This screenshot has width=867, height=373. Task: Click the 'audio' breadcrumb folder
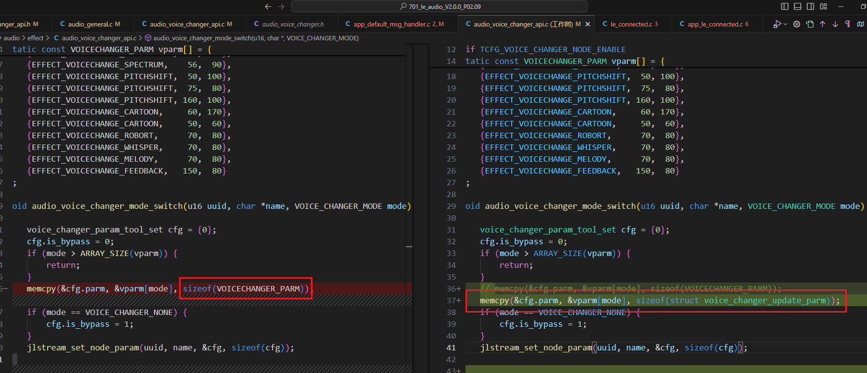[12, 38]
